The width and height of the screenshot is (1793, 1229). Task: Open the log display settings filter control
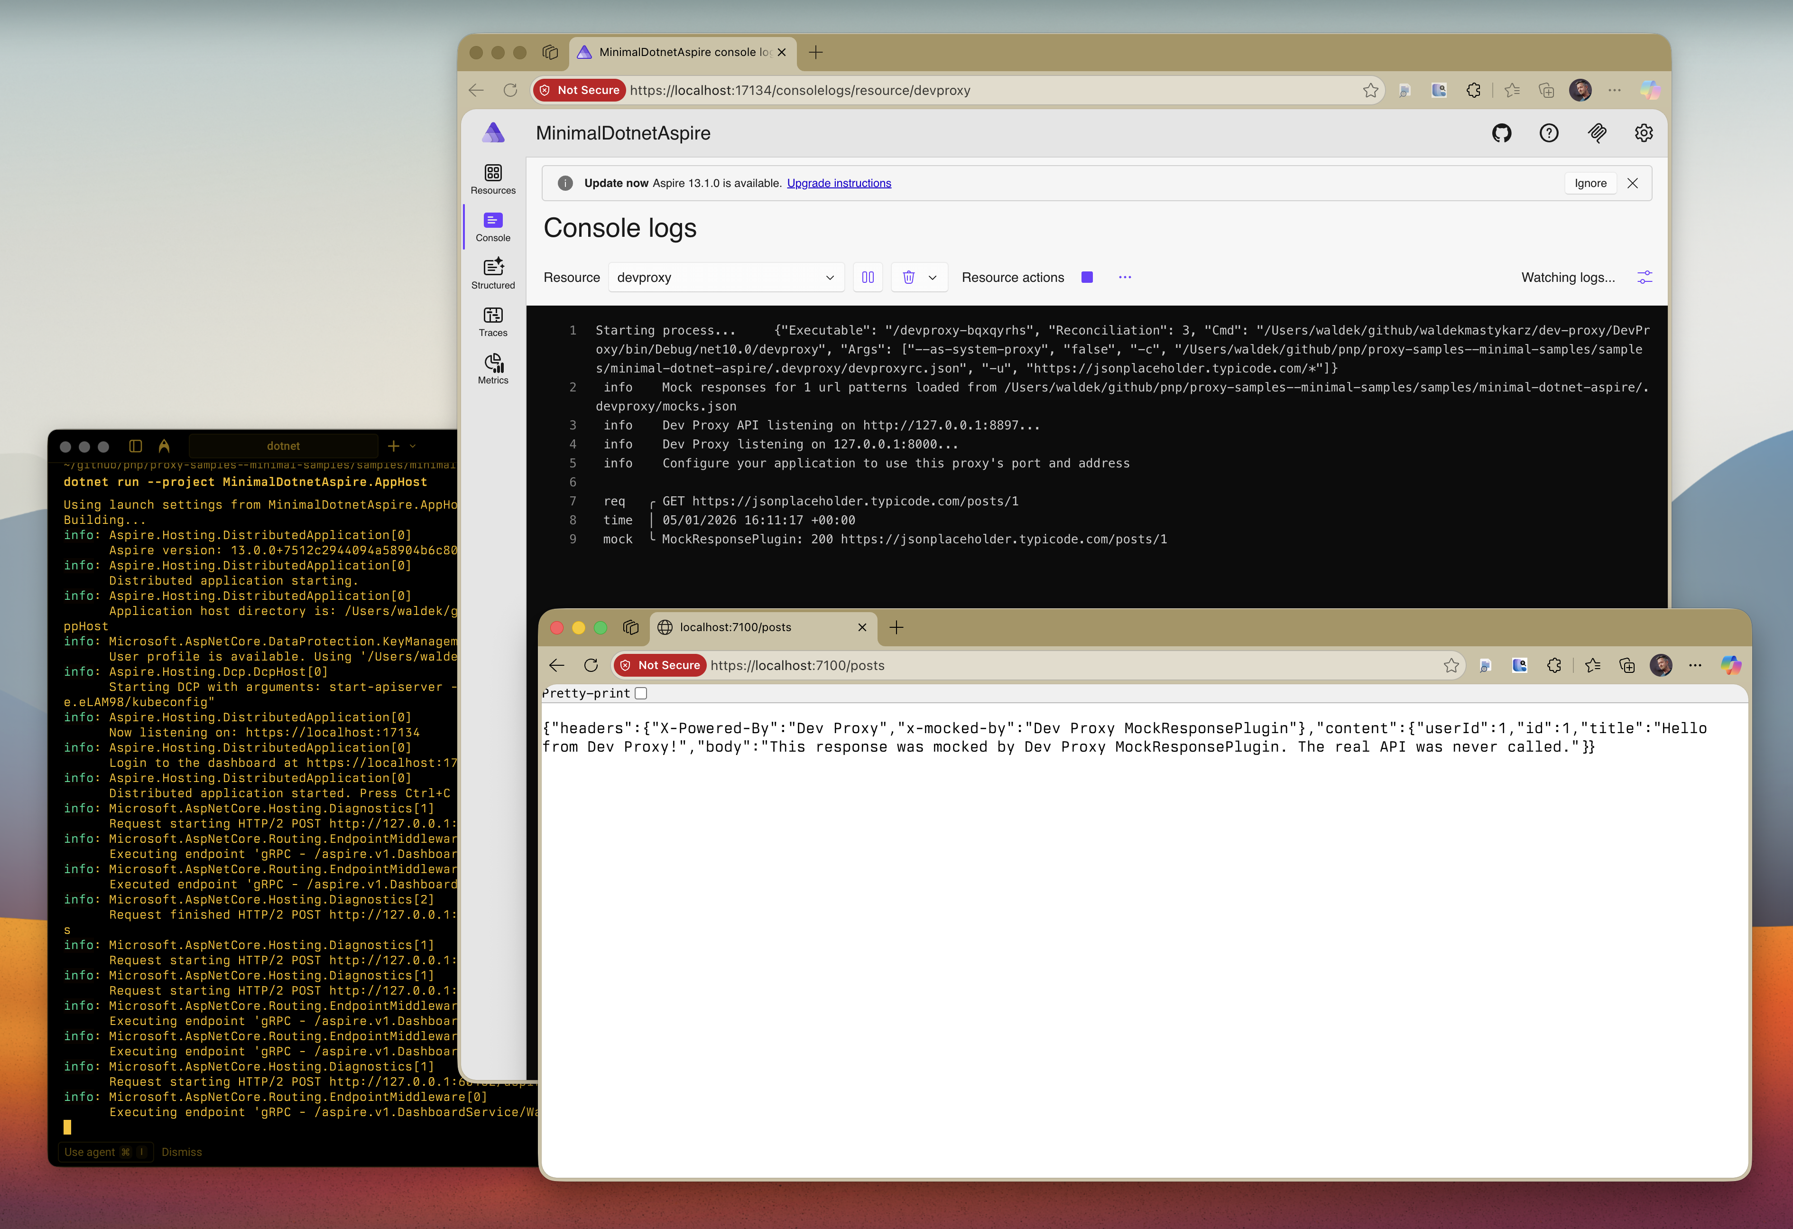[x=1644, y=277]
